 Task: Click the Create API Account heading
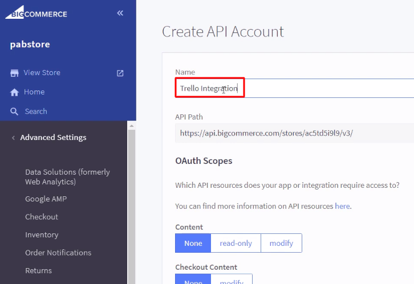point(223,32)
